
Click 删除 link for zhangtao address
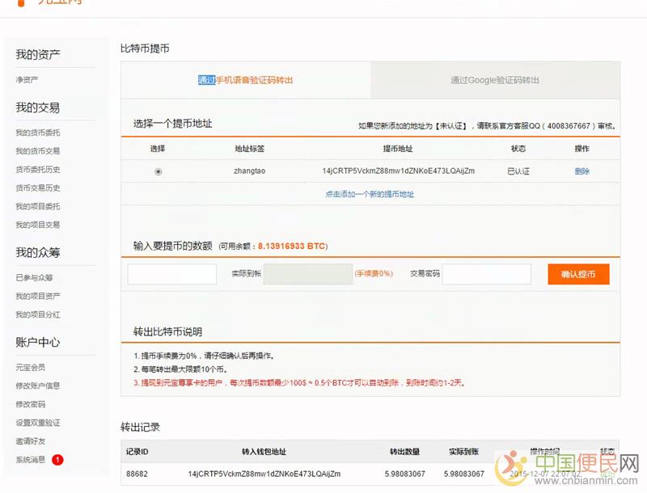coord(581,171)
